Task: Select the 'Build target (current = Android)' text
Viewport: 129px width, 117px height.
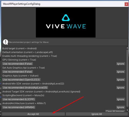Action: click(x=19, y=48)
